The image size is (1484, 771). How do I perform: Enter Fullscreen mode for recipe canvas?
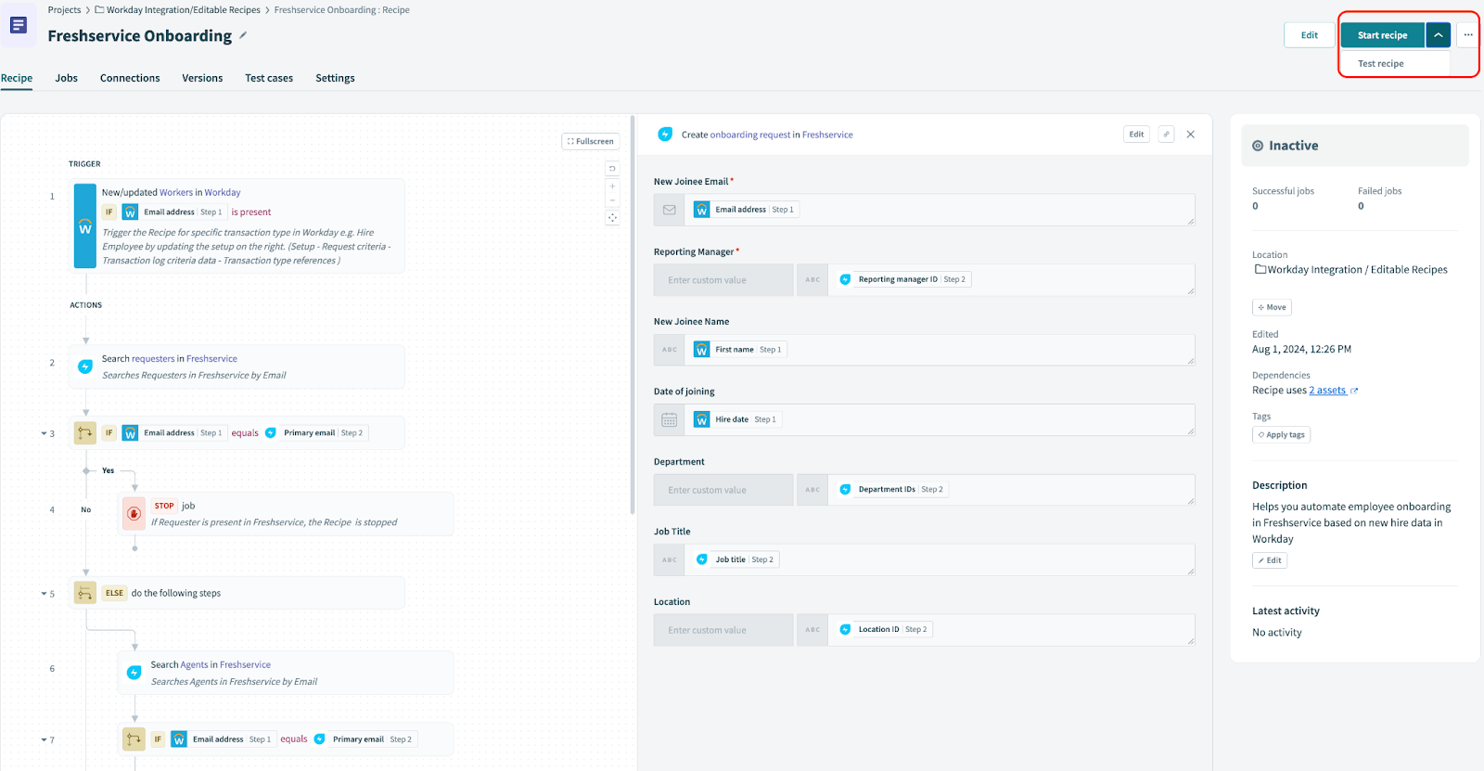591,141
